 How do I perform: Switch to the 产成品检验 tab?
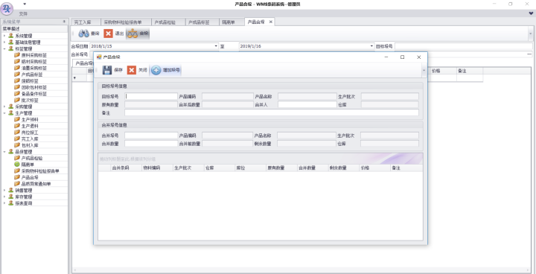(x=165, y=22)
